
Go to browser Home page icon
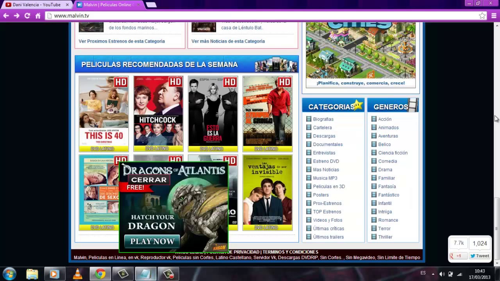38,16
